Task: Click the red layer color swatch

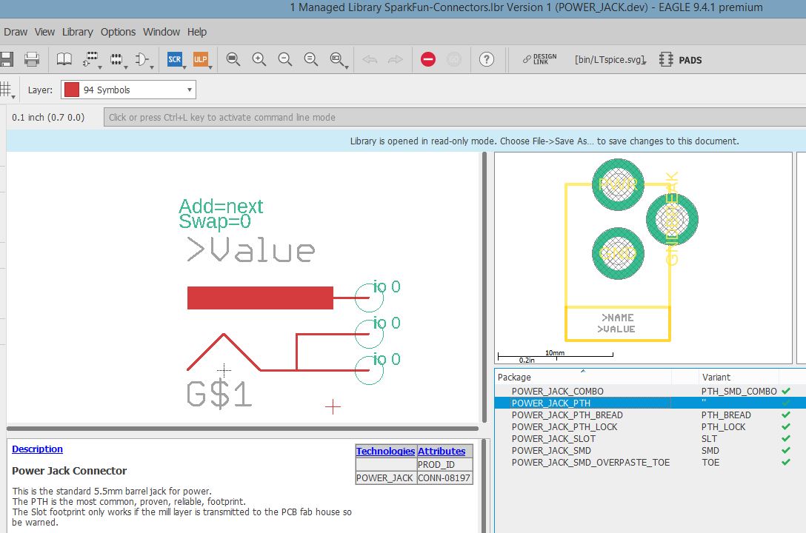Action: 72,90
